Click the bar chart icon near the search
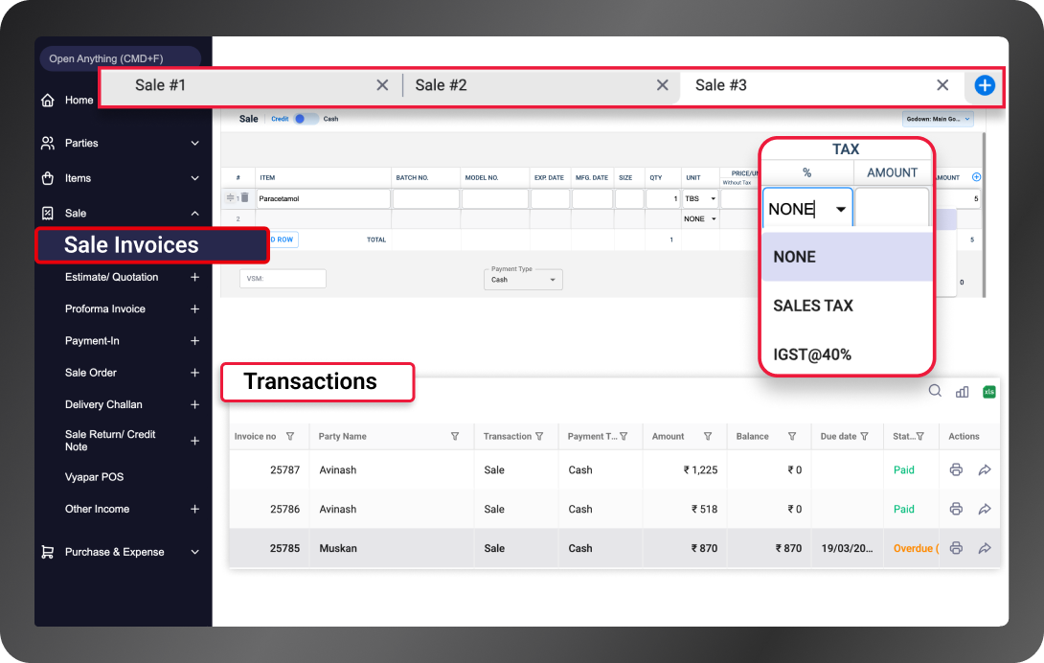This screenshot has width=1044, height=663. 962,391
